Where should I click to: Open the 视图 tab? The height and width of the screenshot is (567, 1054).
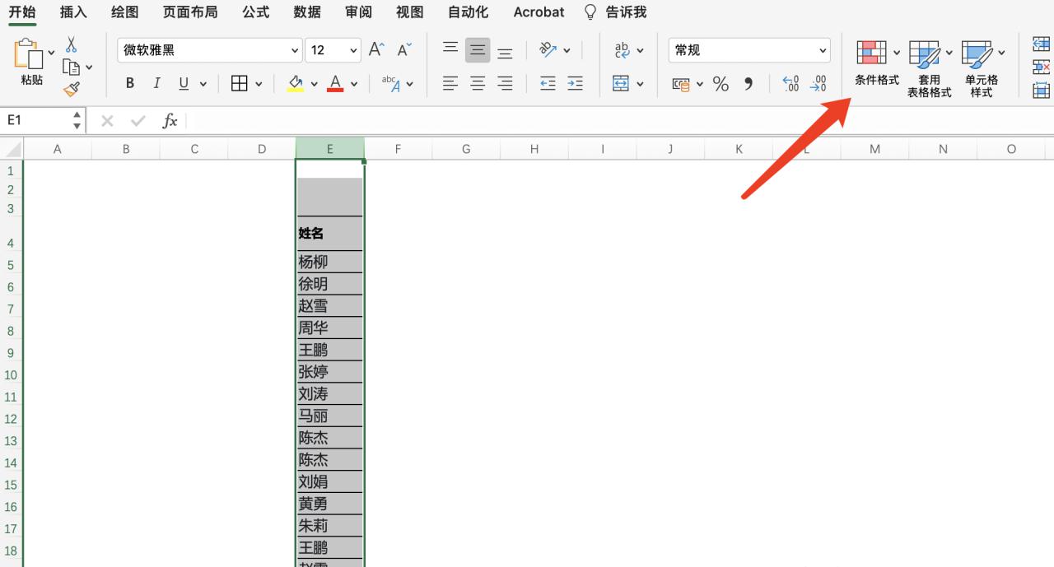(409, 12)
